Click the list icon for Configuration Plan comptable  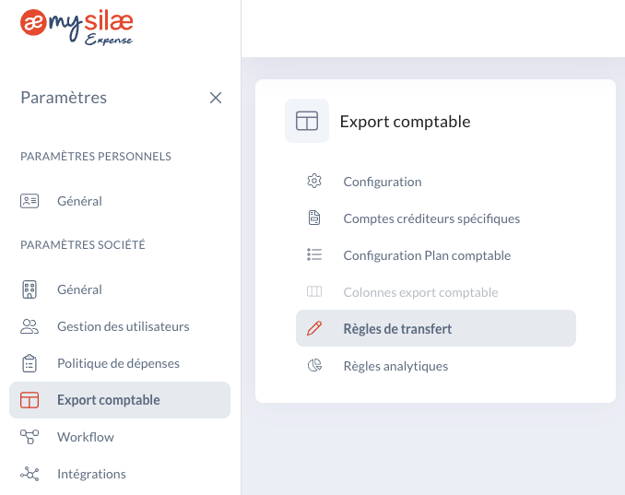[x=314, y=254]
